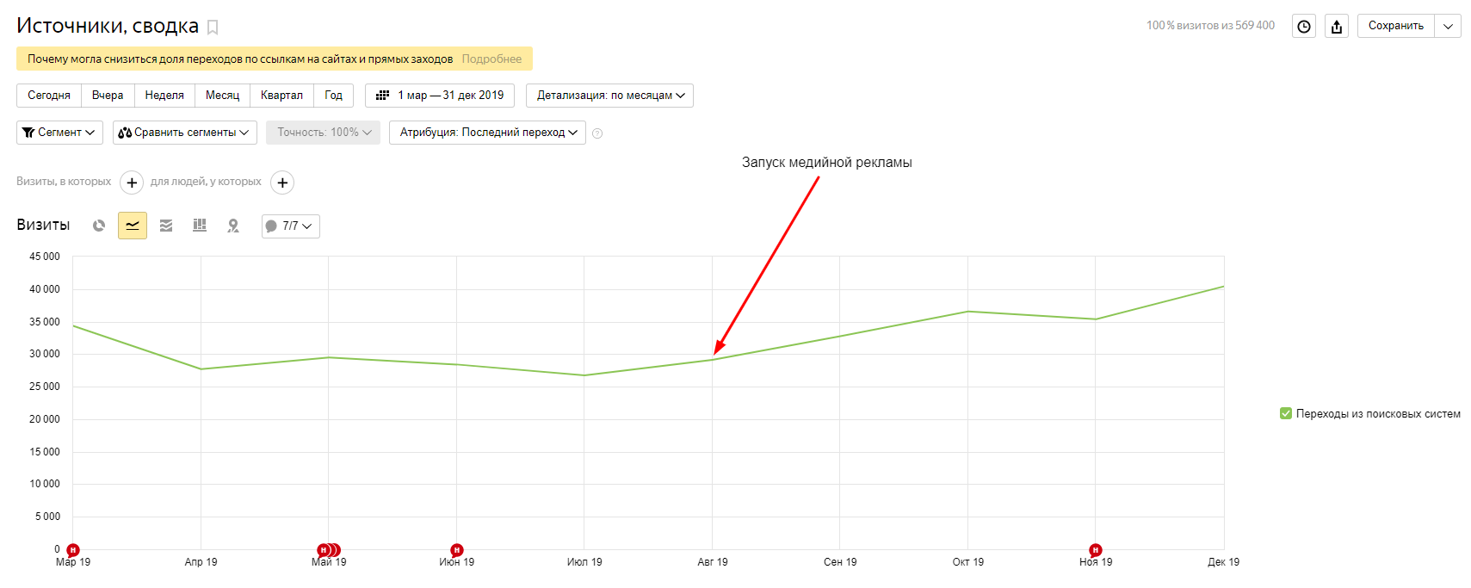Open the Подробнее link in yellow banner
Screen dimensions: 1471x588
click(x=491, y=59)
